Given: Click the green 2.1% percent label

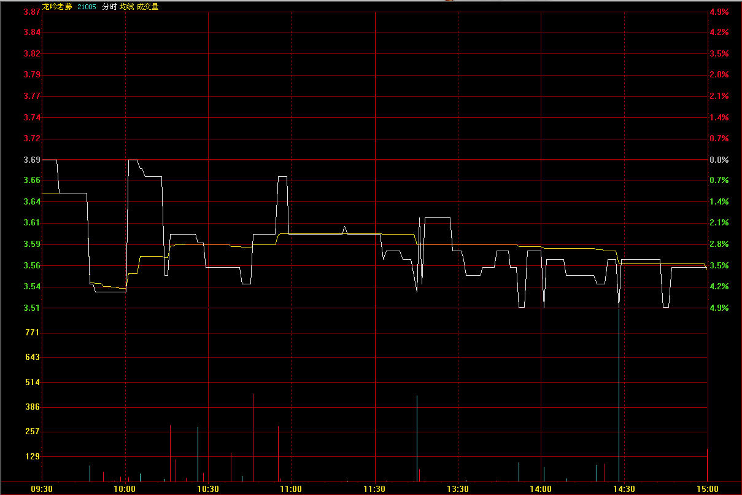Looking at the screenshot, I should pos(719,222).
